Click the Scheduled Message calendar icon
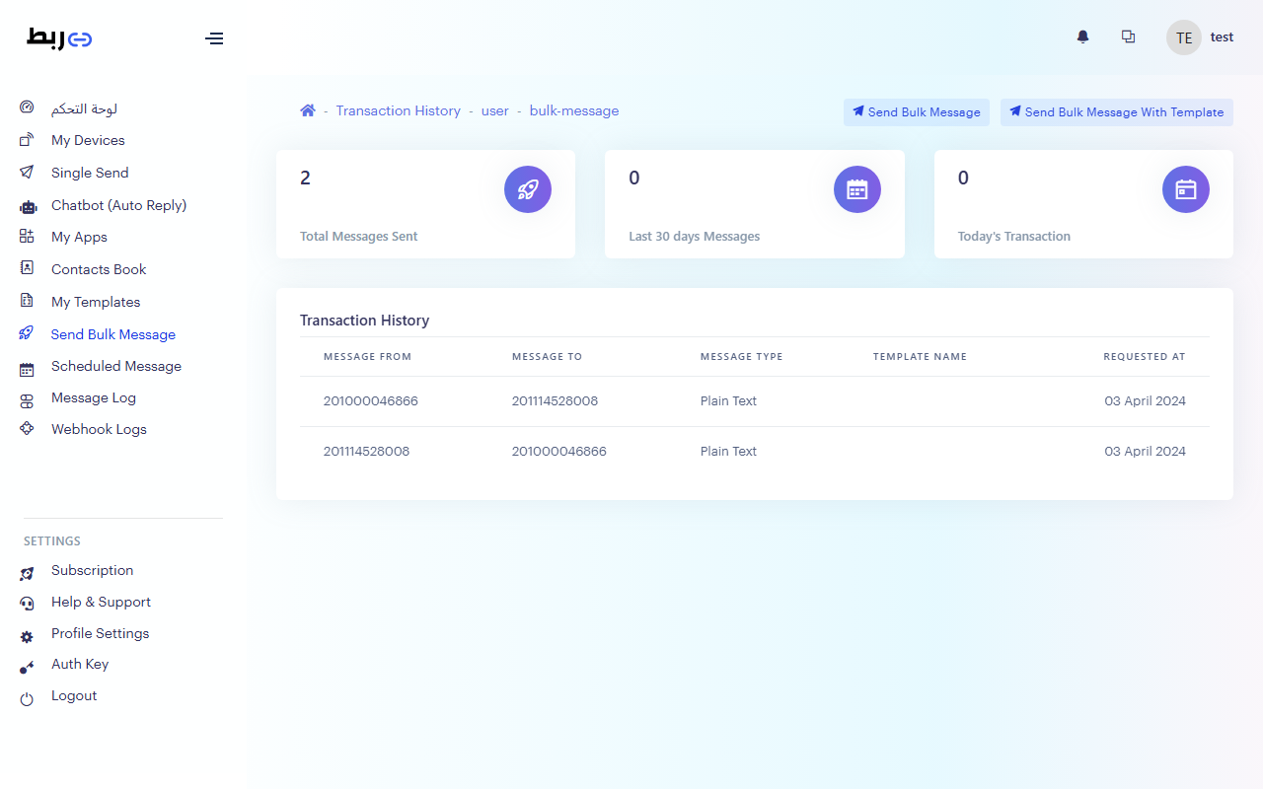 [27, 368]
